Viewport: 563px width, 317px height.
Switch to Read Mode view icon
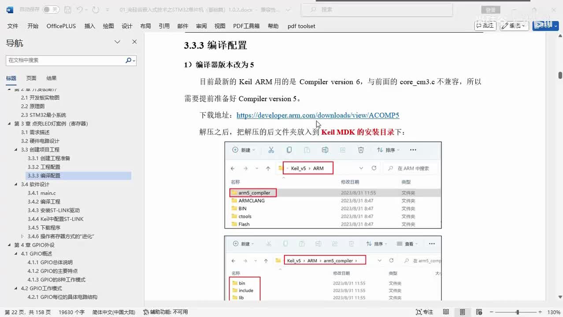pyautogui.click(x=446, y=312)
